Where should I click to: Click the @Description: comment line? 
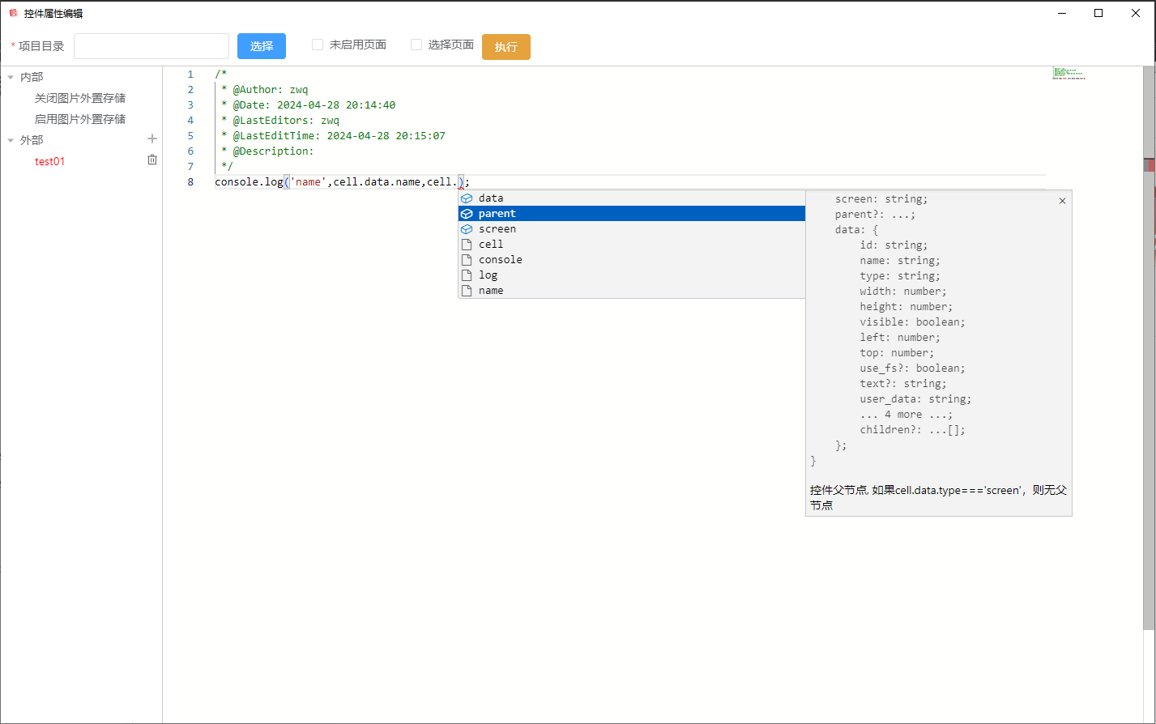267,151
